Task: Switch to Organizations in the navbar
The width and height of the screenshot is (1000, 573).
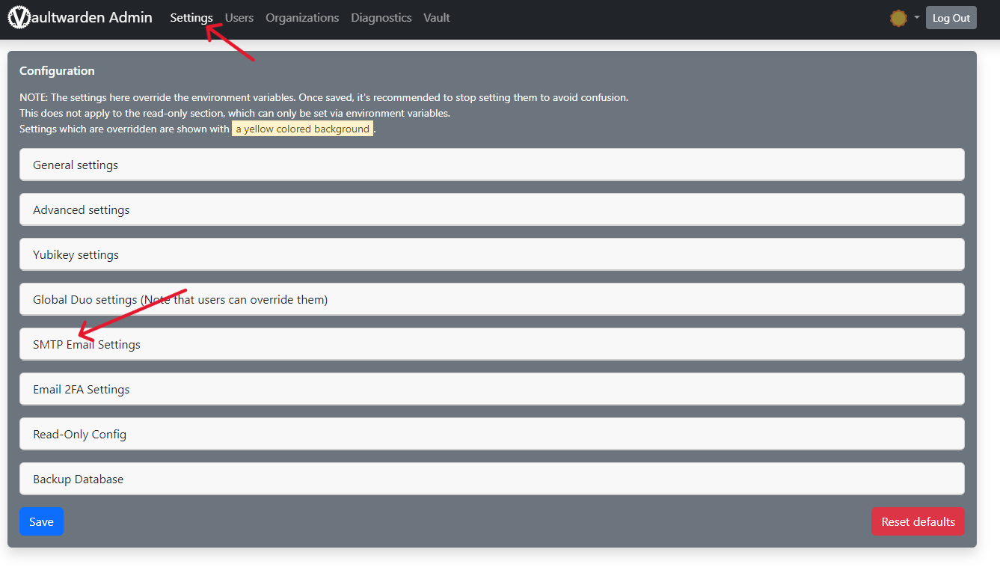Action: click(x=302, y=18)
